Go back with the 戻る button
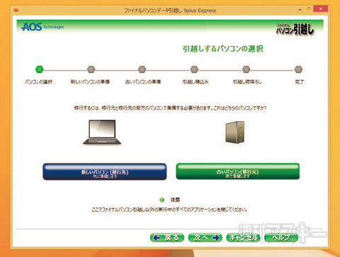Image resolution: width=340 pixels, height=257 pixels. 167,237
